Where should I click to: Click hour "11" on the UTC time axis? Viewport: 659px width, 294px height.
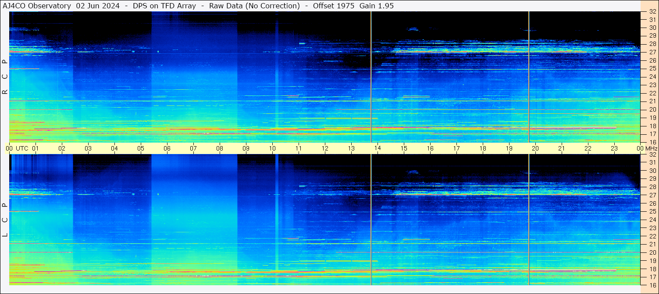(299, 148)
